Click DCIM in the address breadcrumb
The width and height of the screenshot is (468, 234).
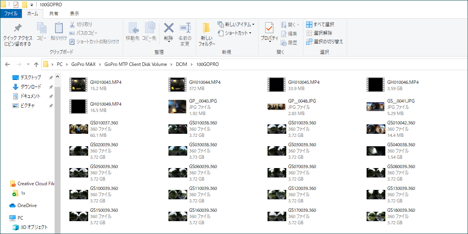click(181, 64)
